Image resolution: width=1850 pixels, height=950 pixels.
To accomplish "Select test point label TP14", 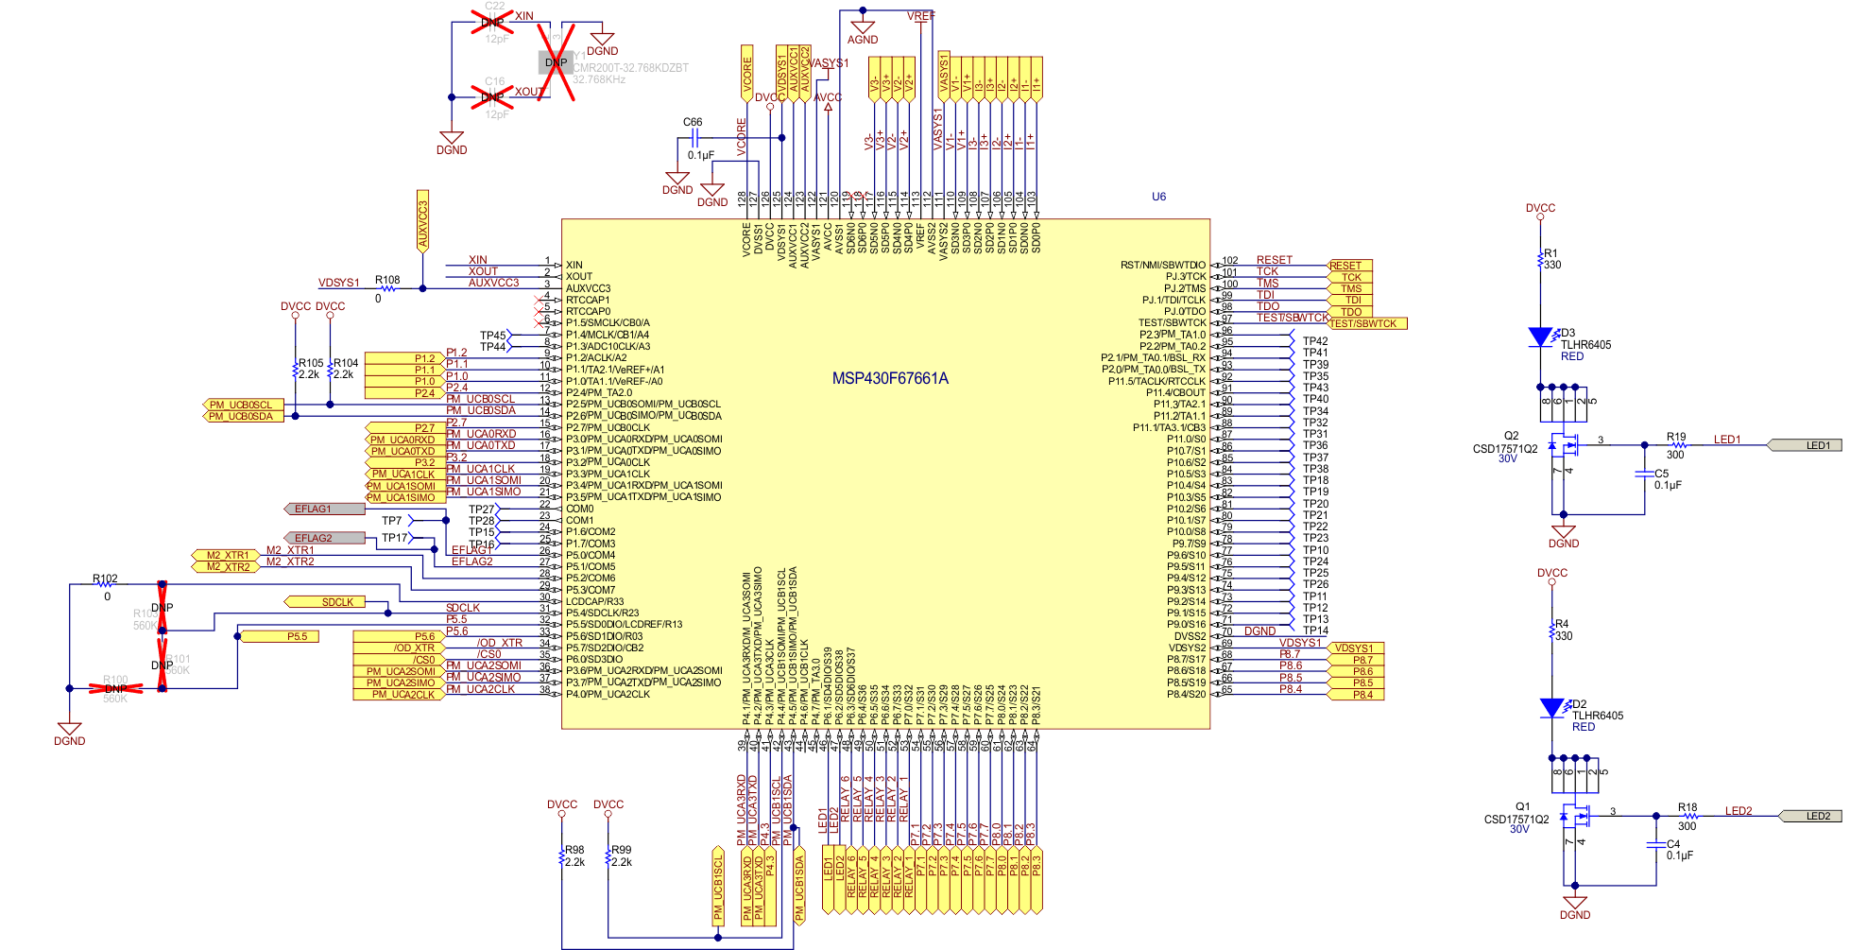I will pyautogui.click(x=1315, y=630).
